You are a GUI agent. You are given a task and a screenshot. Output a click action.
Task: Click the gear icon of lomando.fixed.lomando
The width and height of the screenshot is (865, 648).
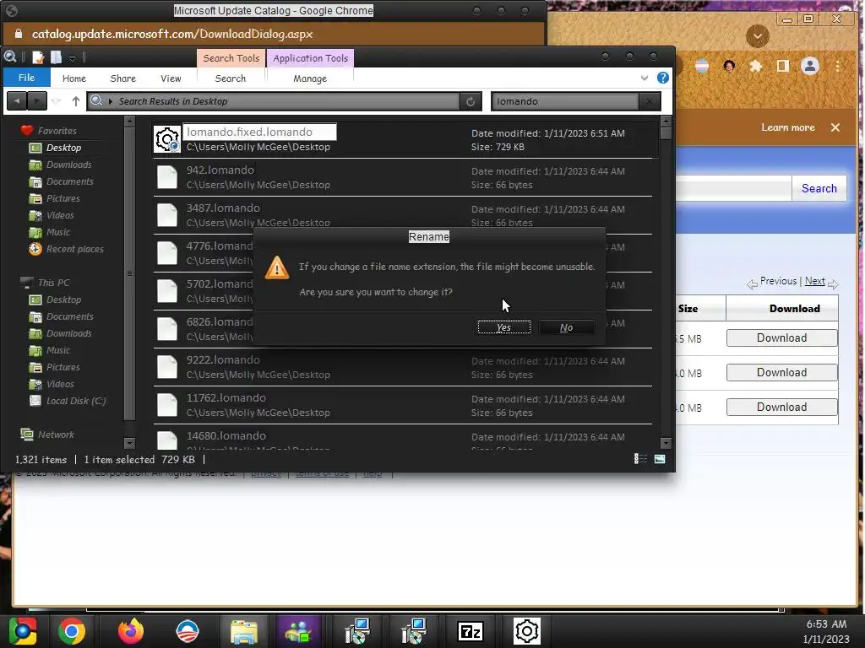166,139
